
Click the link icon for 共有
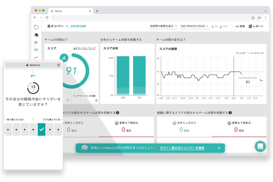(x=237, y=26)
